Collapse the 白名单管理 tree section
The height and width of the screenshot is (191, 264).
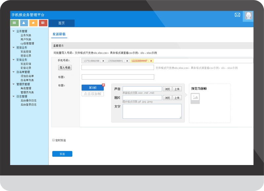pos(14,72)
